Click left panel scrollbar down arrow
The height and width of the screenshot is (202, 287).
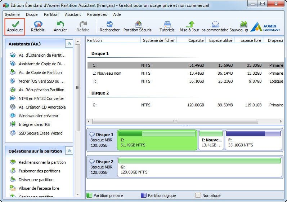pyautogui.click(x=78, y=194)
